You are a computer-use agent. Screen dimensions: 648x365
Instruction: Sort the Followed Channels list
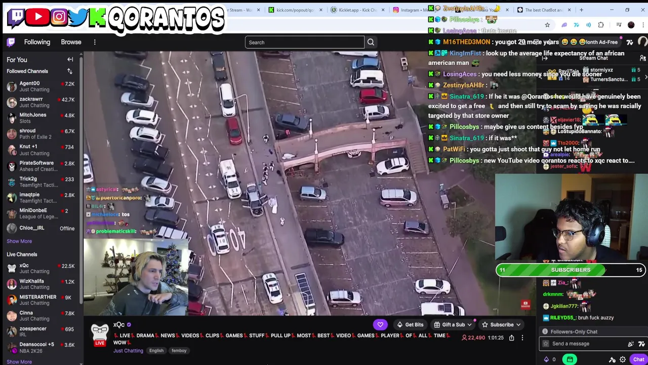(70, 71)
